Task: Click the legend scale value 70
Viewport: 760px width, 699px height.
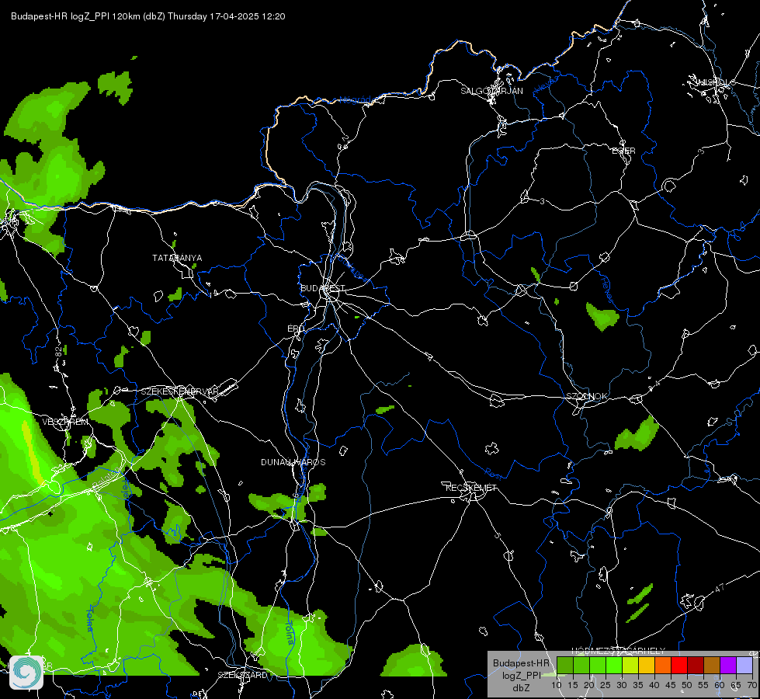Action: click(x=751, y=685)
